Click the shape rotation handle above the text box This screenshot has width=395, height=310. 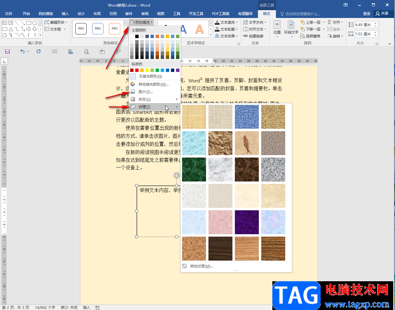click(177, 176)
